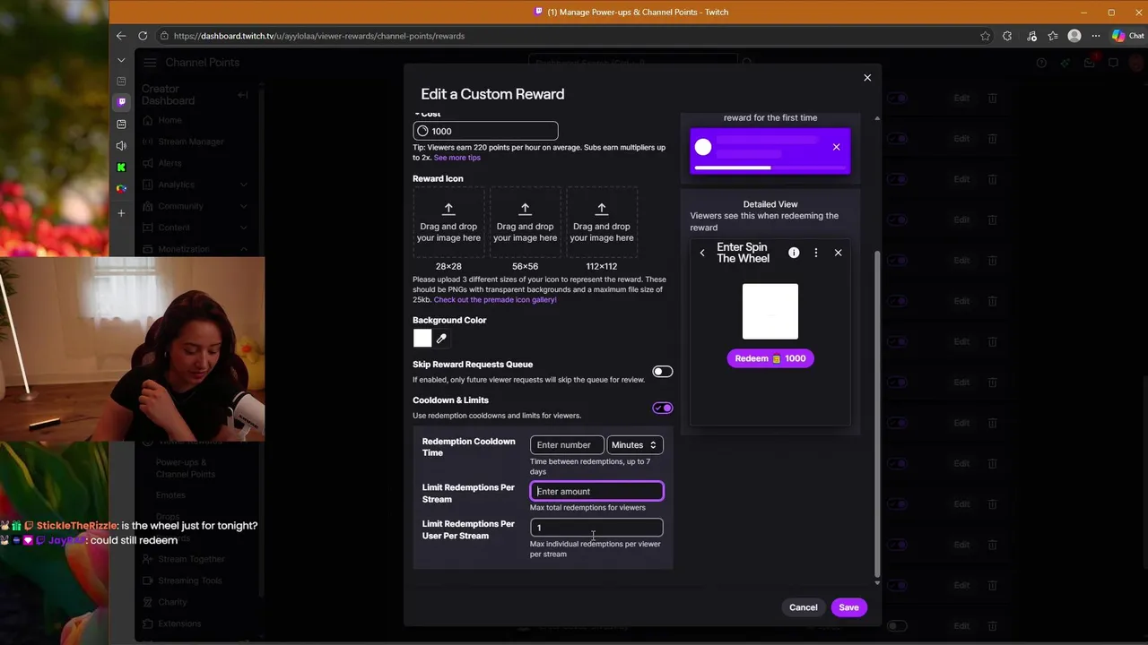
Task: Upload the 112×112 reward icon image
Action: point(602,222)
